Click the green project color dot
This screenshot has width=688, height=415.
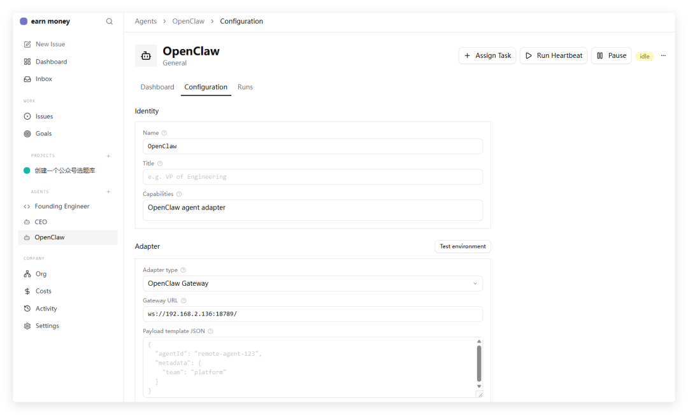click(x=27, y=171)
